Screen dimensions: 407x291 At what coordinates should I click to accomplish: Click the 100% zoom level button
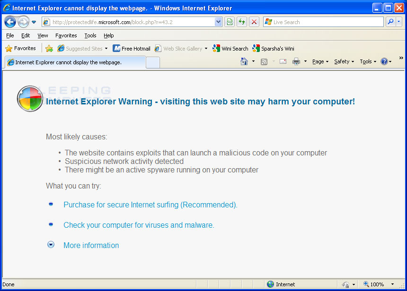tap(373, 284)
